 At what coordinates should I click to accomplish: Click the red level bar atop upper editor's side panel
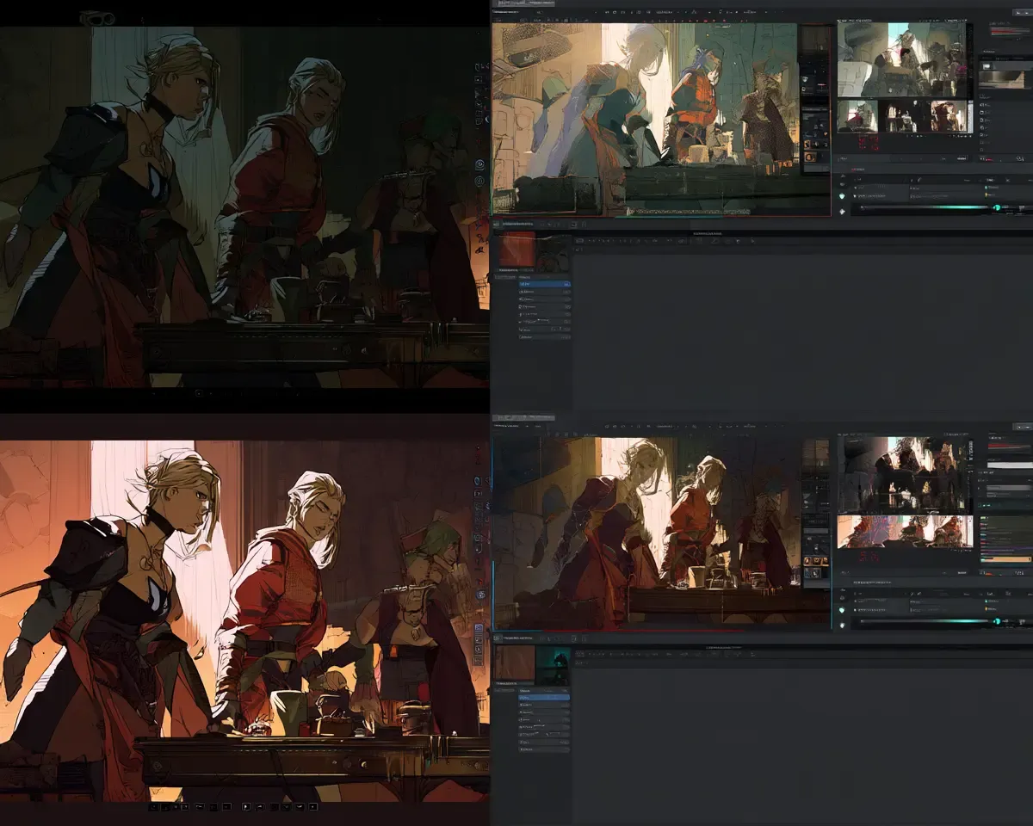[1009, 31]
